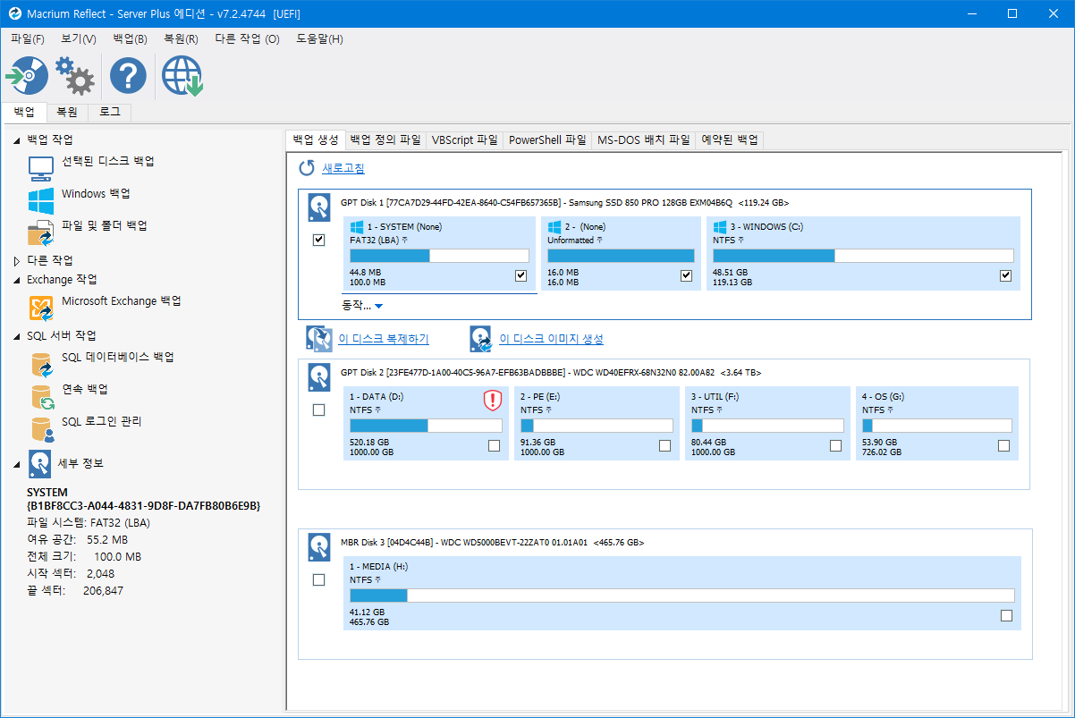Expand the 다른 작업 section
This screenshot has width=1075, height=718.
[x=16, y=261]
